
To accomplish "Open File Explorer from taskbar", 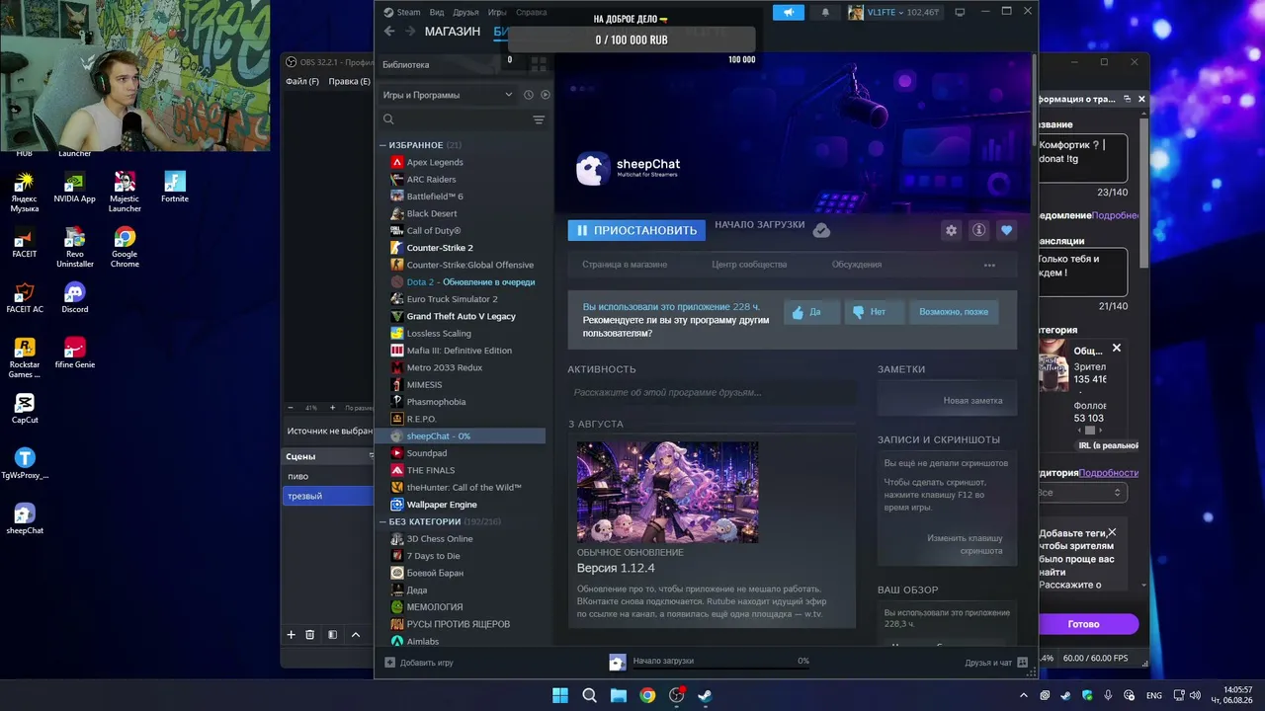I will click(x=619, y=695).
